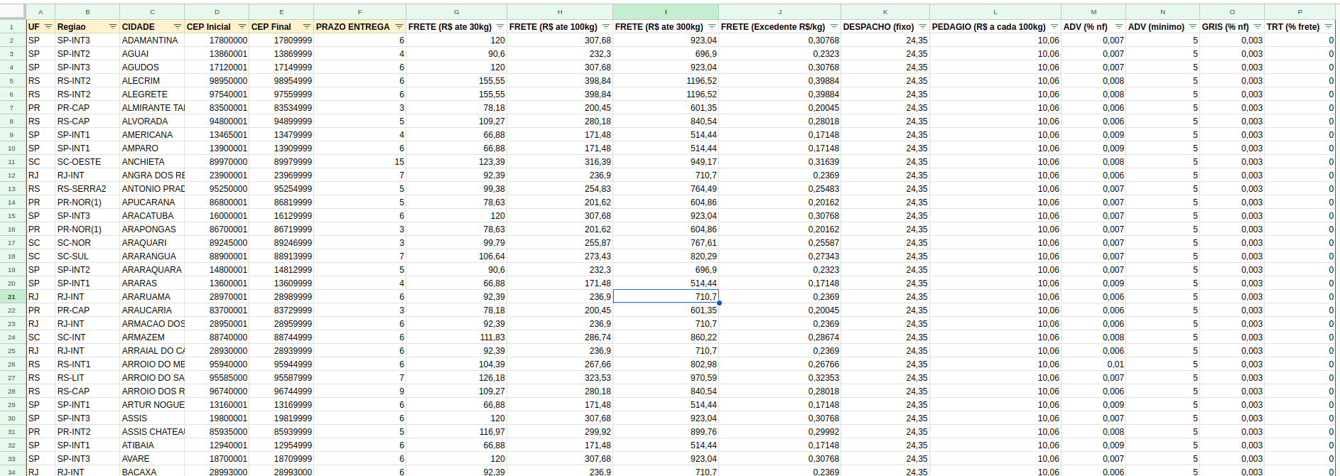Click filter icon for FRETE (R$ ate 30kg)

(500, 27)
